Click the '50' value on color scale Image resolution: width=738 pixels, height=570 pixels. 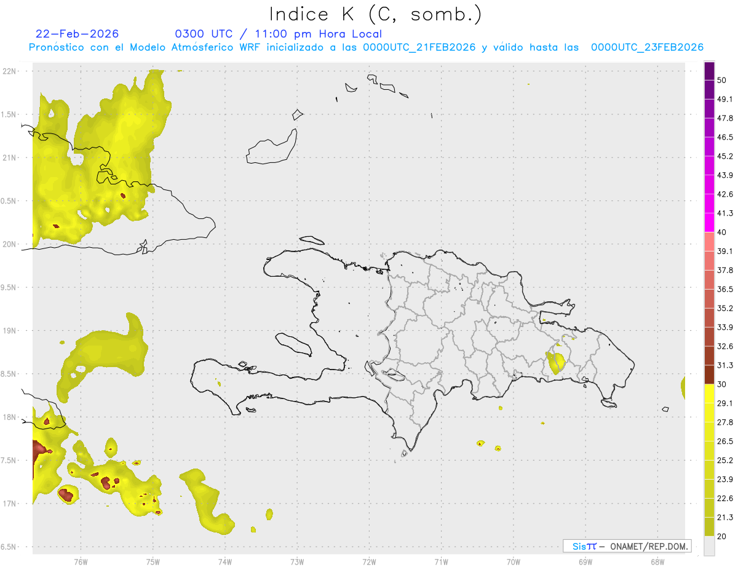click(722, 80)
